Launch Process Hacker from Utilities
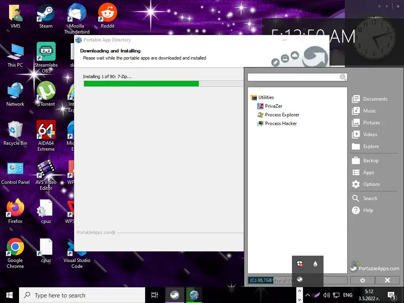The height and width of the screenshot is (303, 404). pos(277,123)
